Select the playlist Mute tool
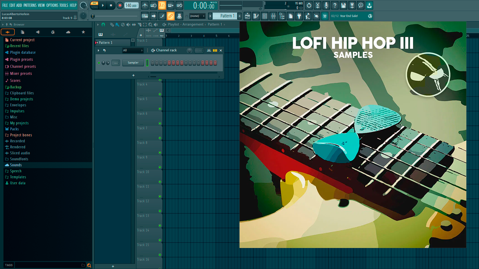Image resolution: width=479 pixels, height=269 pixels. click(128, 25)
